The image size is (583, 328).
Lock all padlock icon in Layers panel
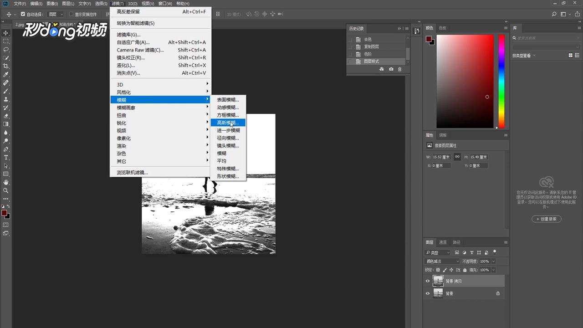[x=464, y=270]
